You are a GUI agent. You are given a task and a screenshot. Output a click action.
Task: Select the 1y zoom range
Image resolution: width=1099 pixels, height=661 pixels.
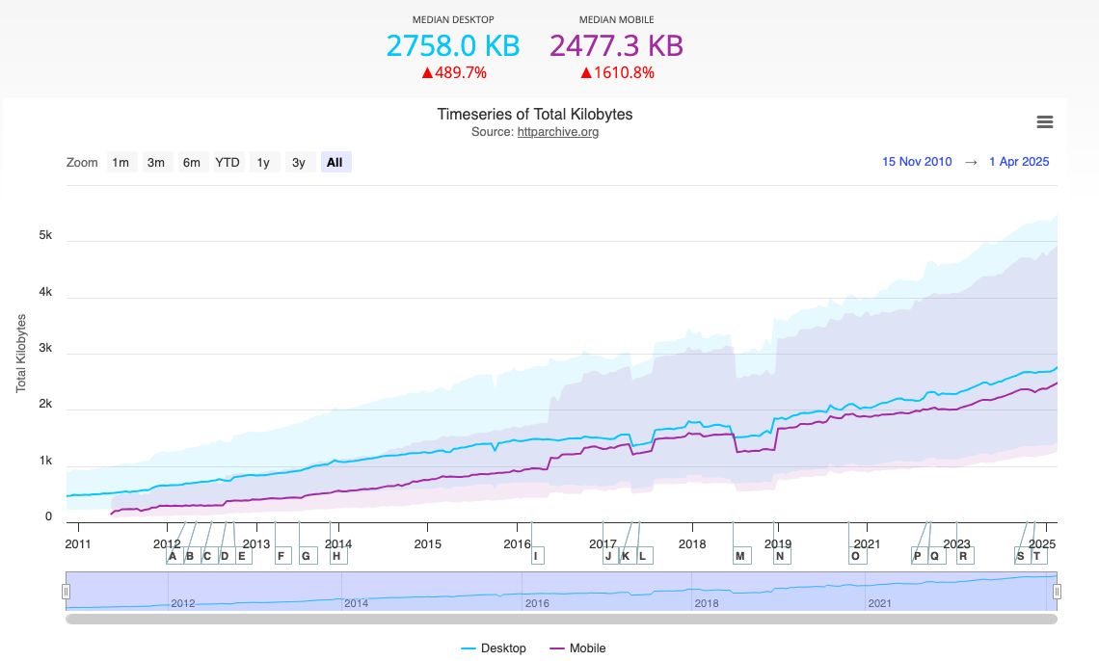264,162
